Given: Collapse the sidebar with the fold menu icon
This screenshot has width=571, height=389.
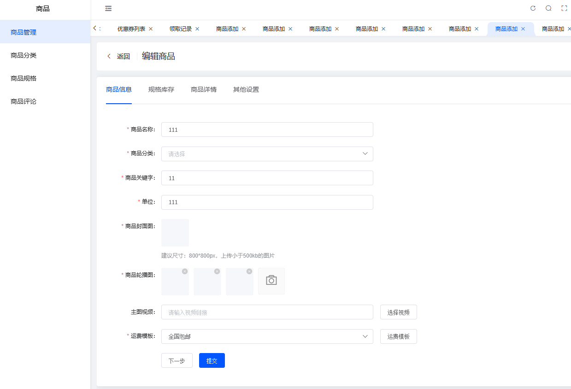Looking at the screenshot, I should pyautogui.click(x=108, y=8).
